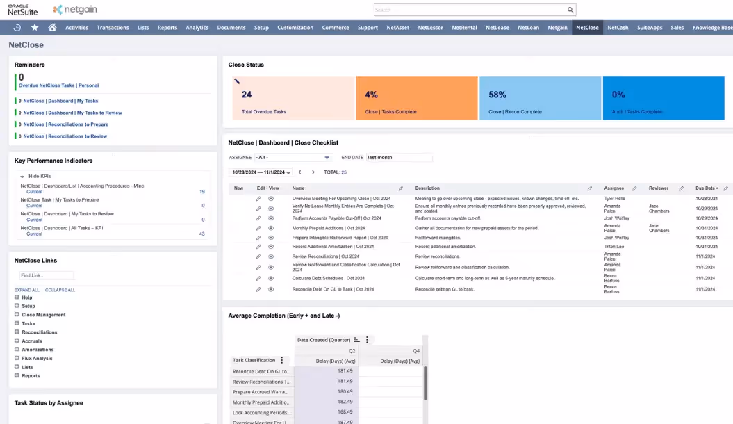Click the pencil icon in Reviewer column header
The height and width of the screenshot is (424, 733).
coord(681,188)
